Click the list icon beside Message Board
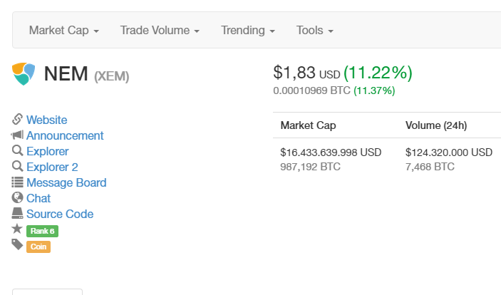501x295 pixels. point(18,182)
